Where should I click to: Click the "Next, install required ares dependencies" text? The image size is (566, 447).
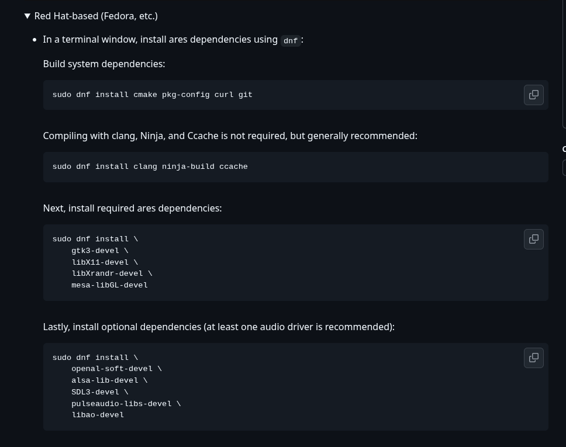click(132, 208)
